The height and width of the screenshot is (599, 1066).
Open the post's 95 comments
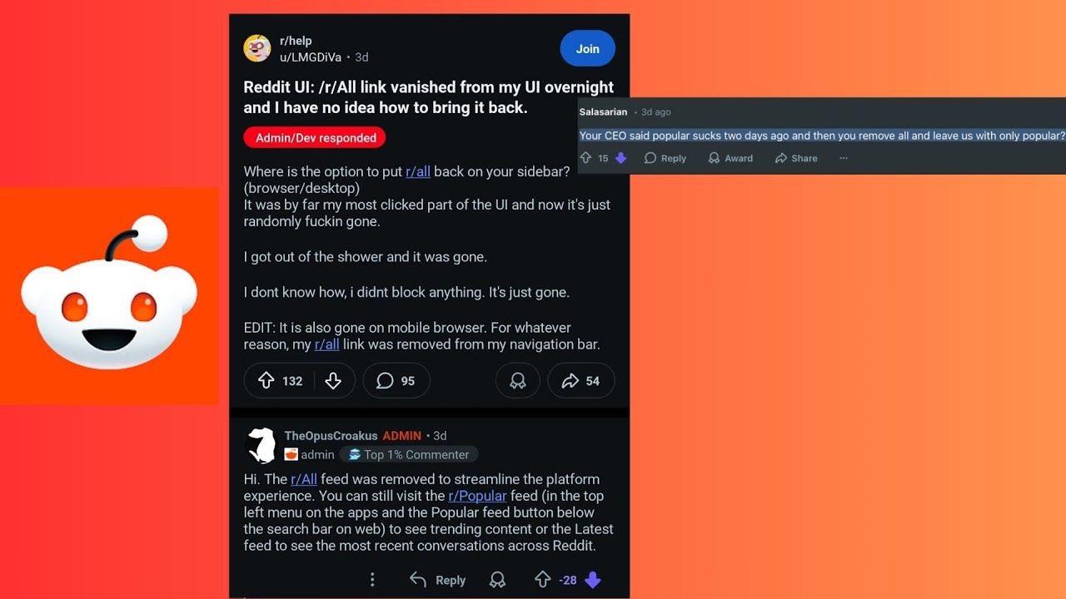396,381
